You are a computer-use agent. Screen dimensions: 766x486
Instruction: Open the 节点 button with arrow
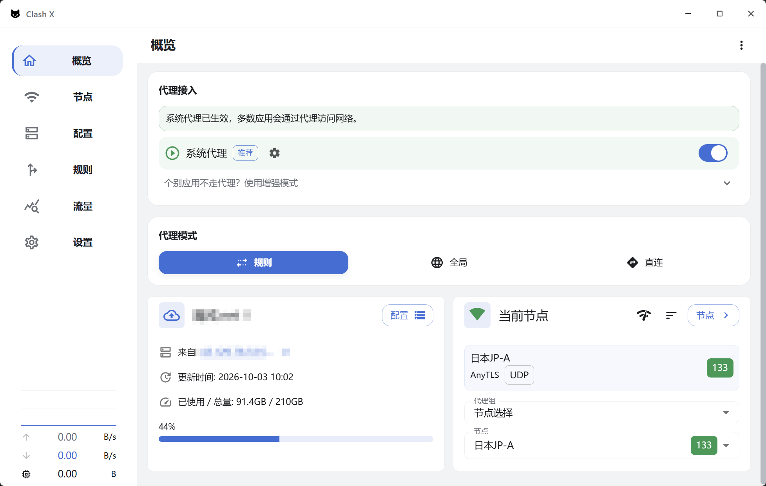713,315
